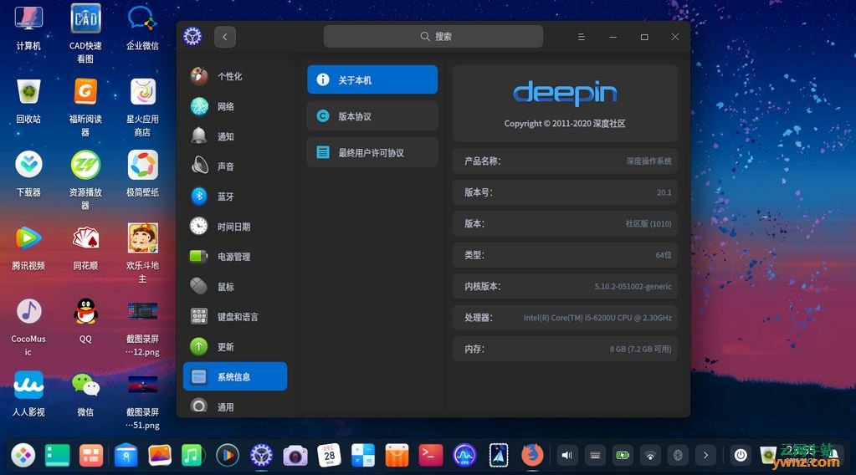Open the 同花顺 desktop icon
The image size is (856, 475).
[85, 248]
